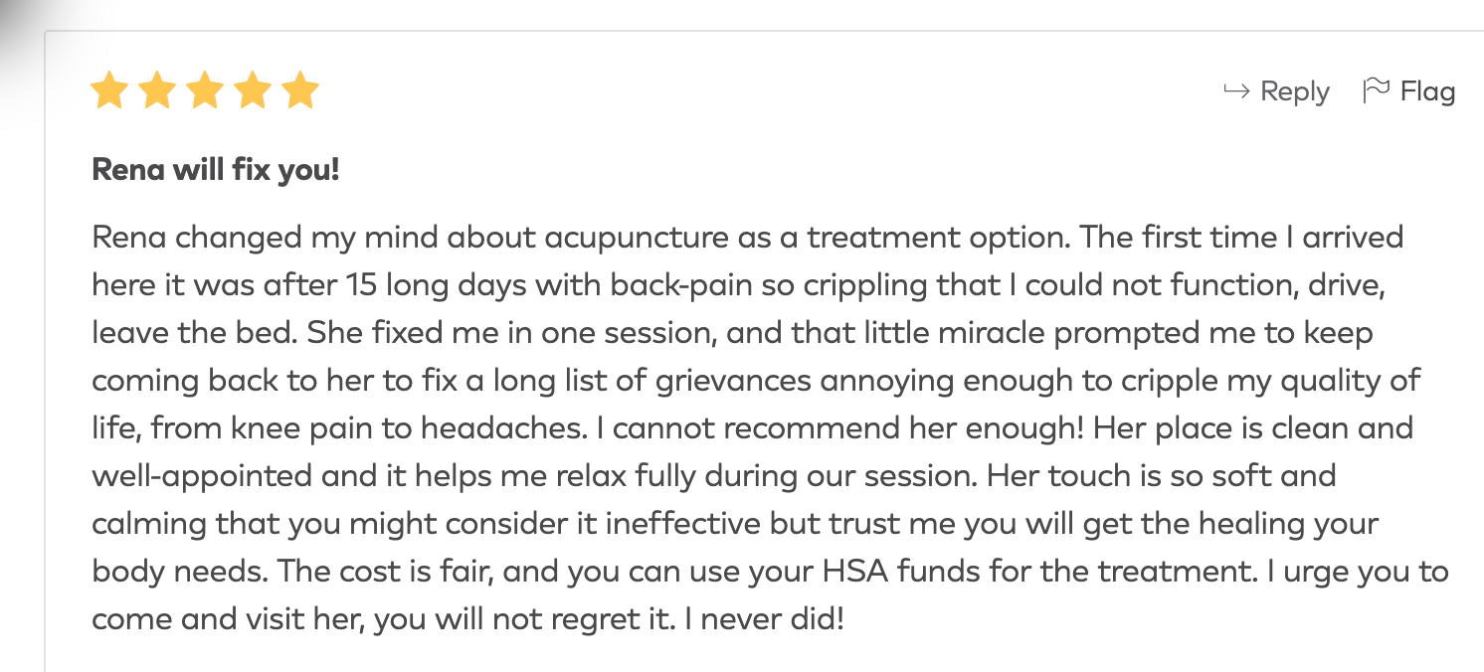The image size is (1484, 672).
Task: Click the fourth rating star
Action: pos(253,91)
